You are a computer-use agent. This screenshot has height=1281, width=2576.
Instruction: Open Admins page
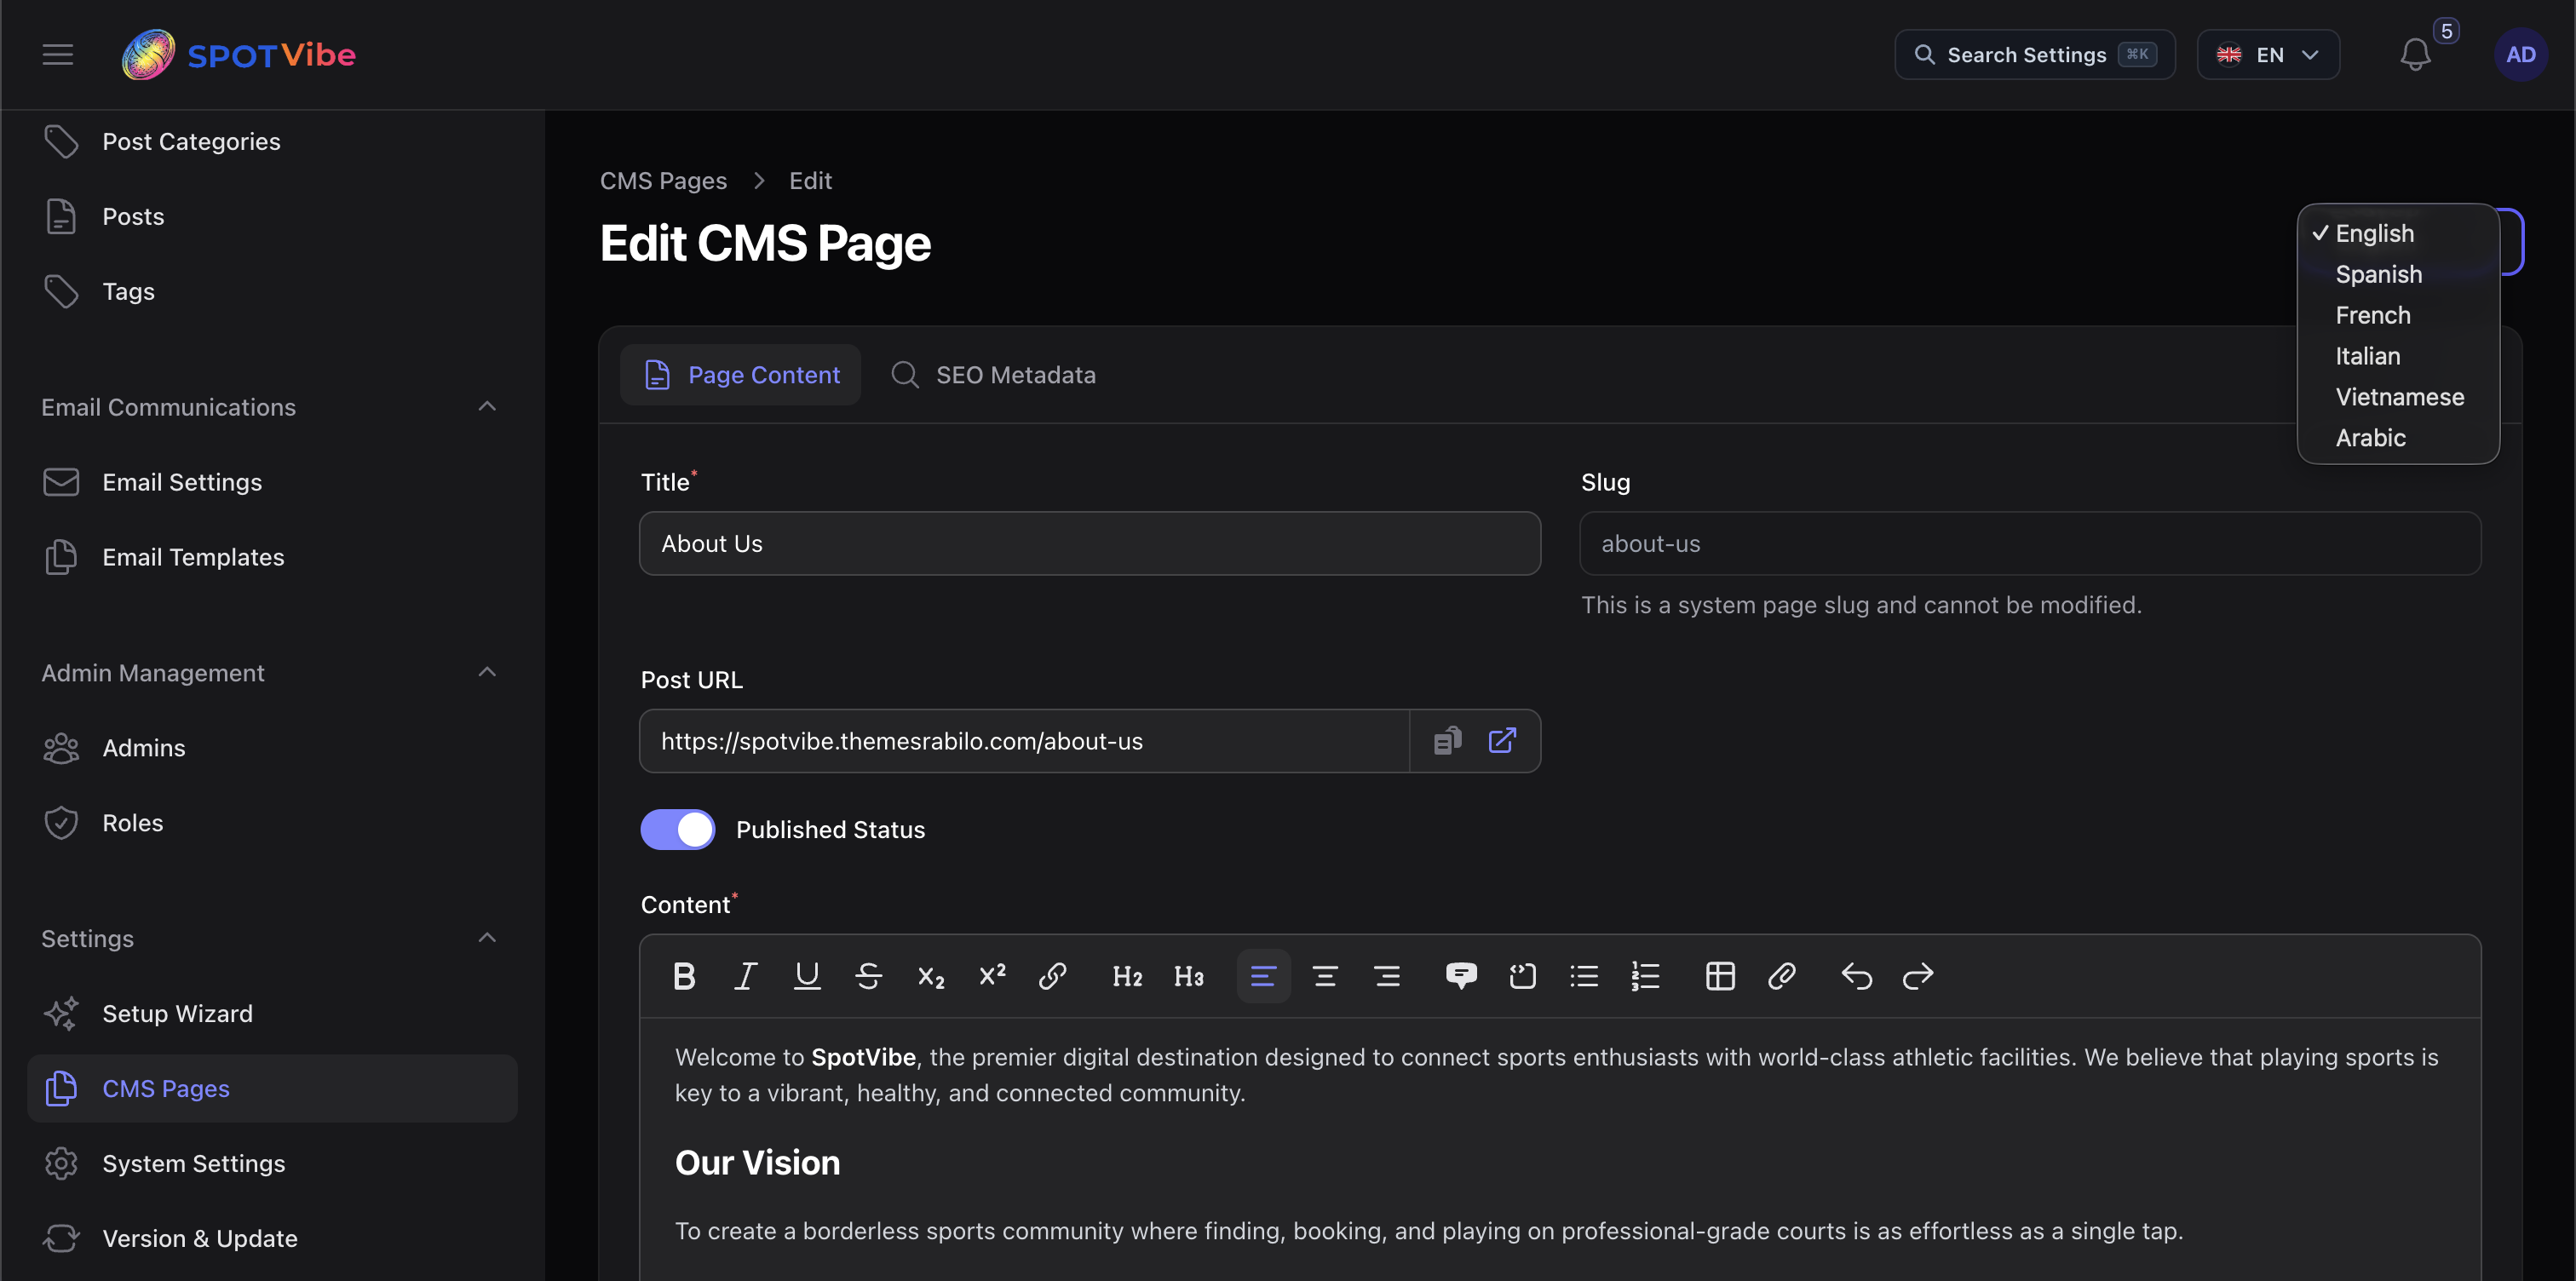[x=272, y=749]
